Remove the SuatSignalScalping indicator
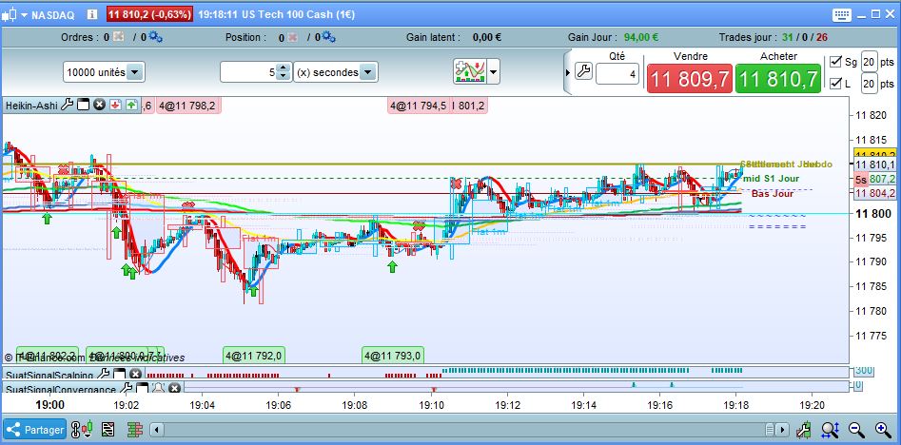 [x=135, y=375]
